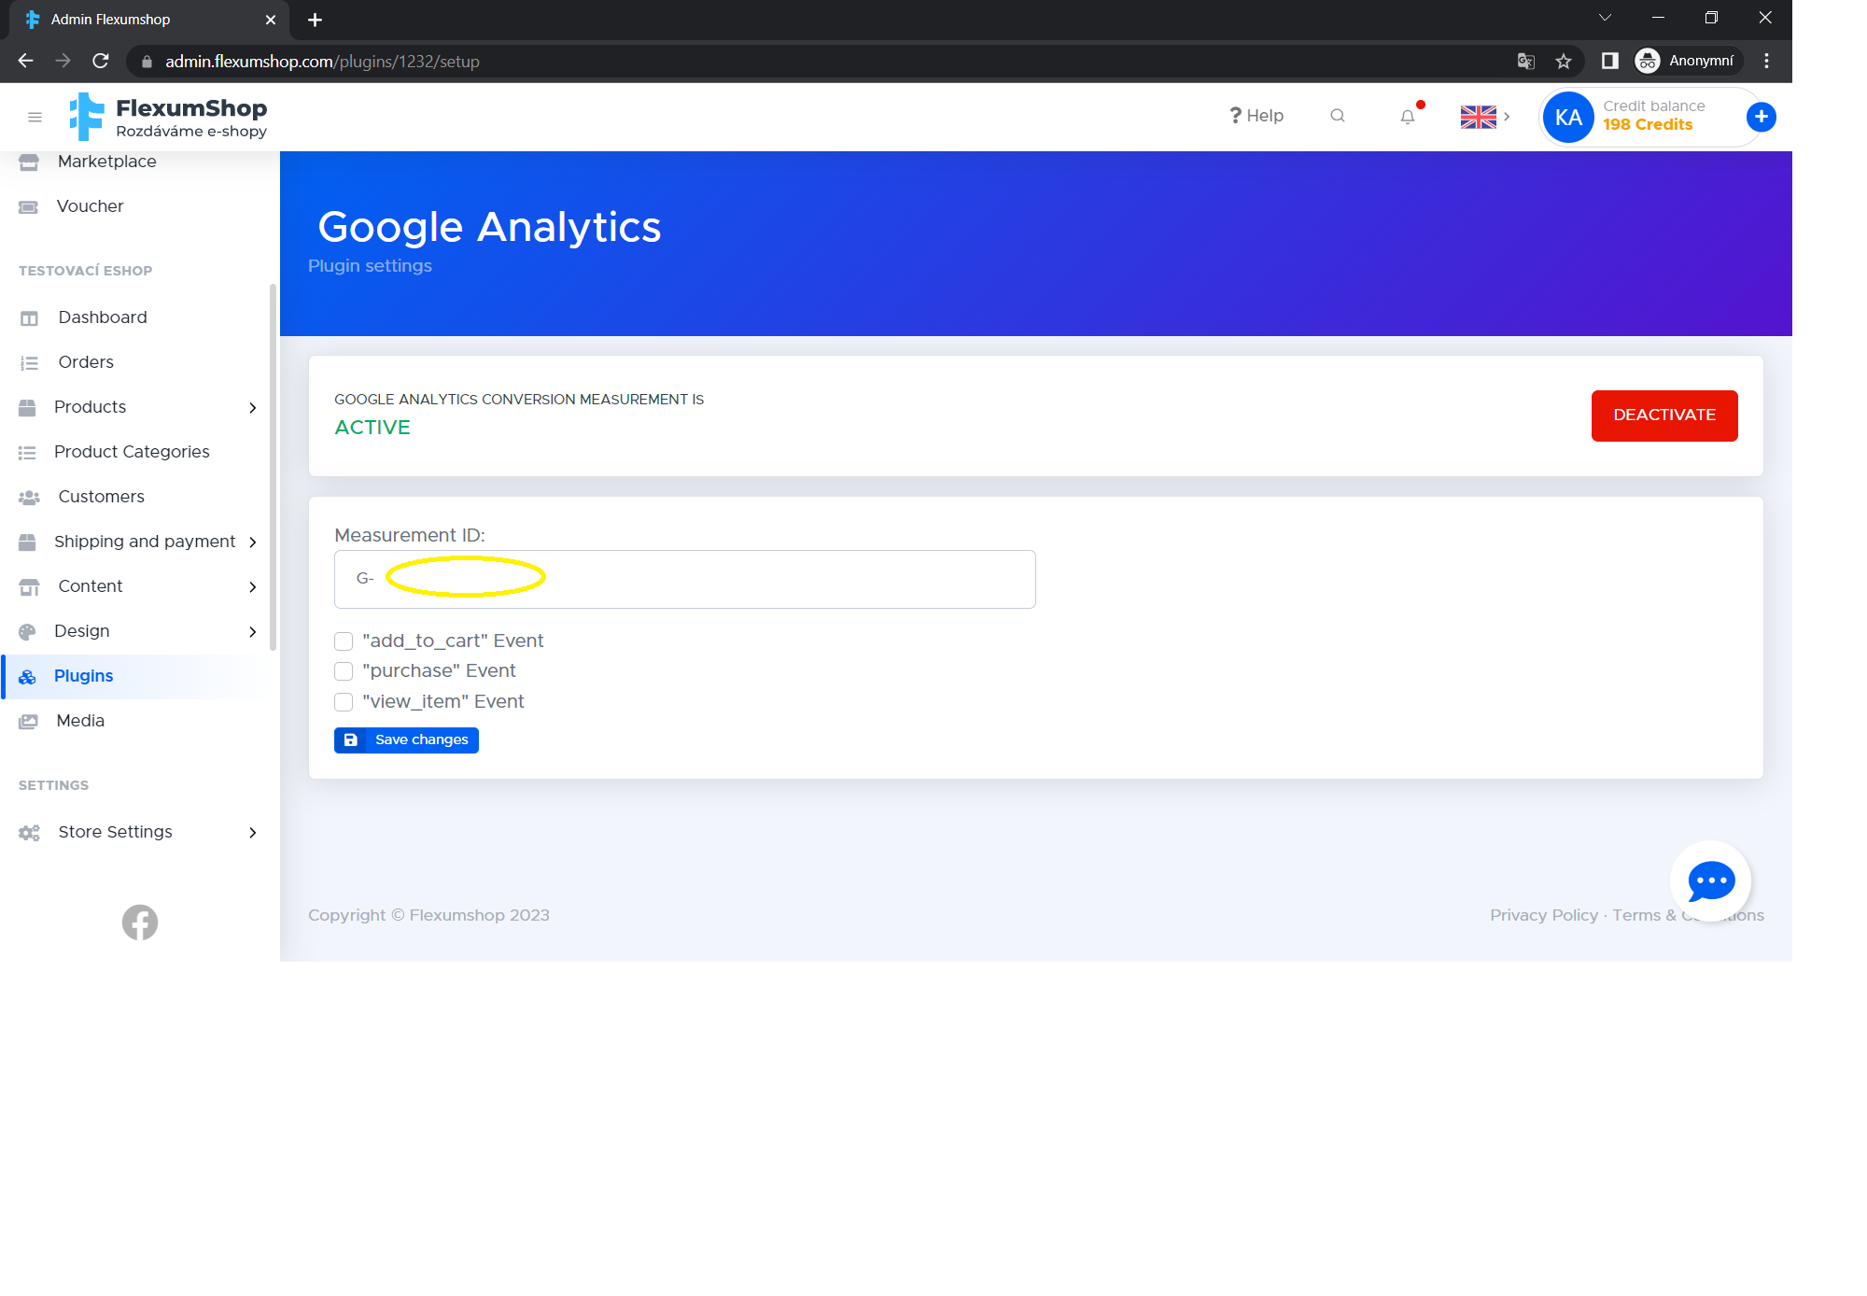Expand the Products submenu chevron
The height and width of the screenshot is (1296, 1867).
click(252, 408)
